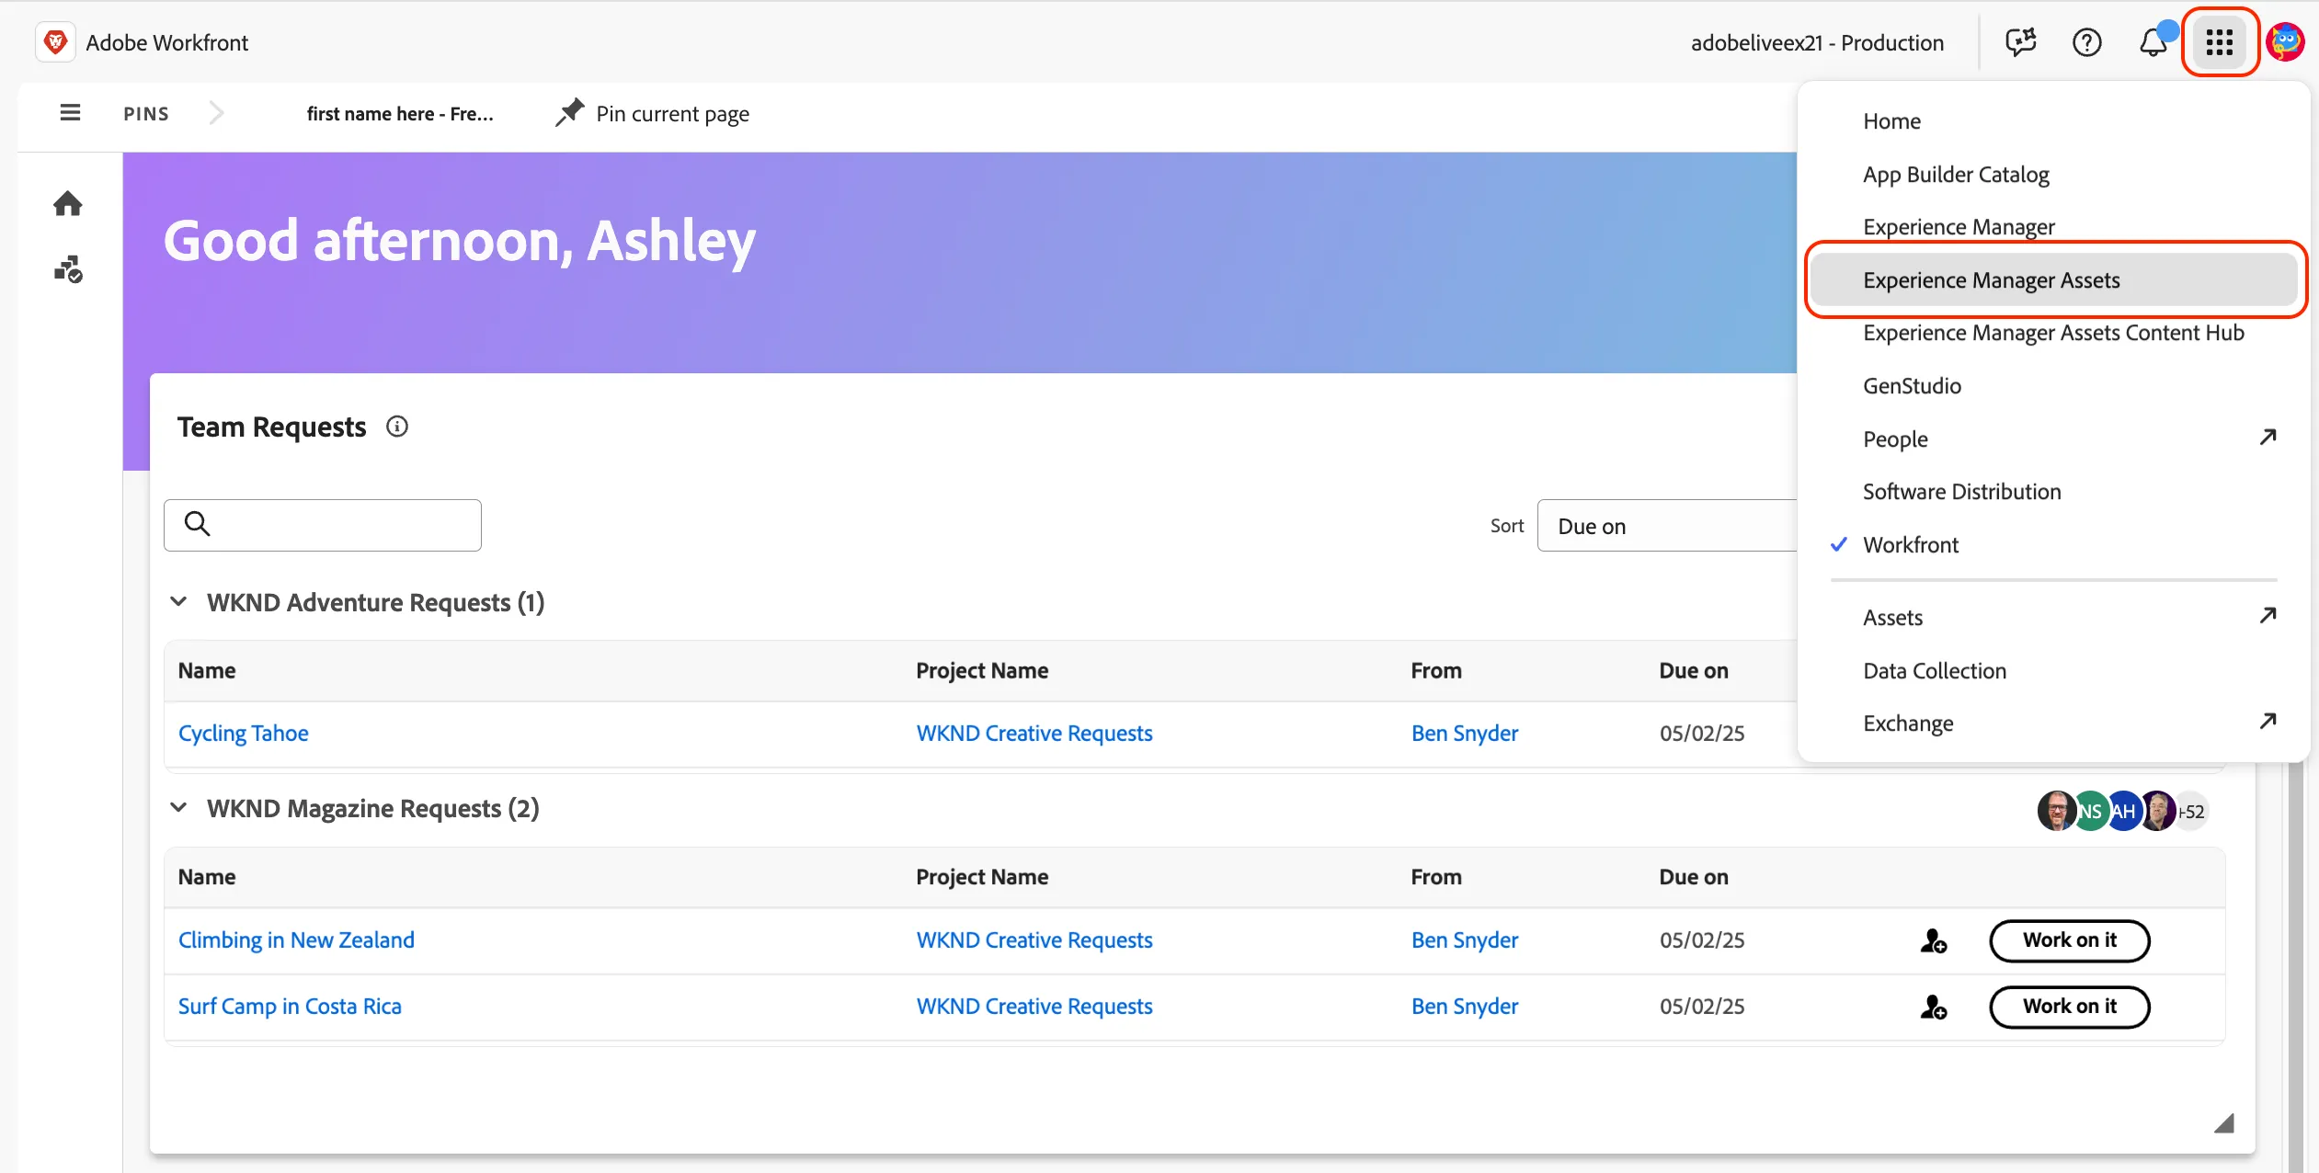This screenshot has height=1173, width=2319.
Task: Open the Sort Due on dropdown
Action: [1667, 526]
